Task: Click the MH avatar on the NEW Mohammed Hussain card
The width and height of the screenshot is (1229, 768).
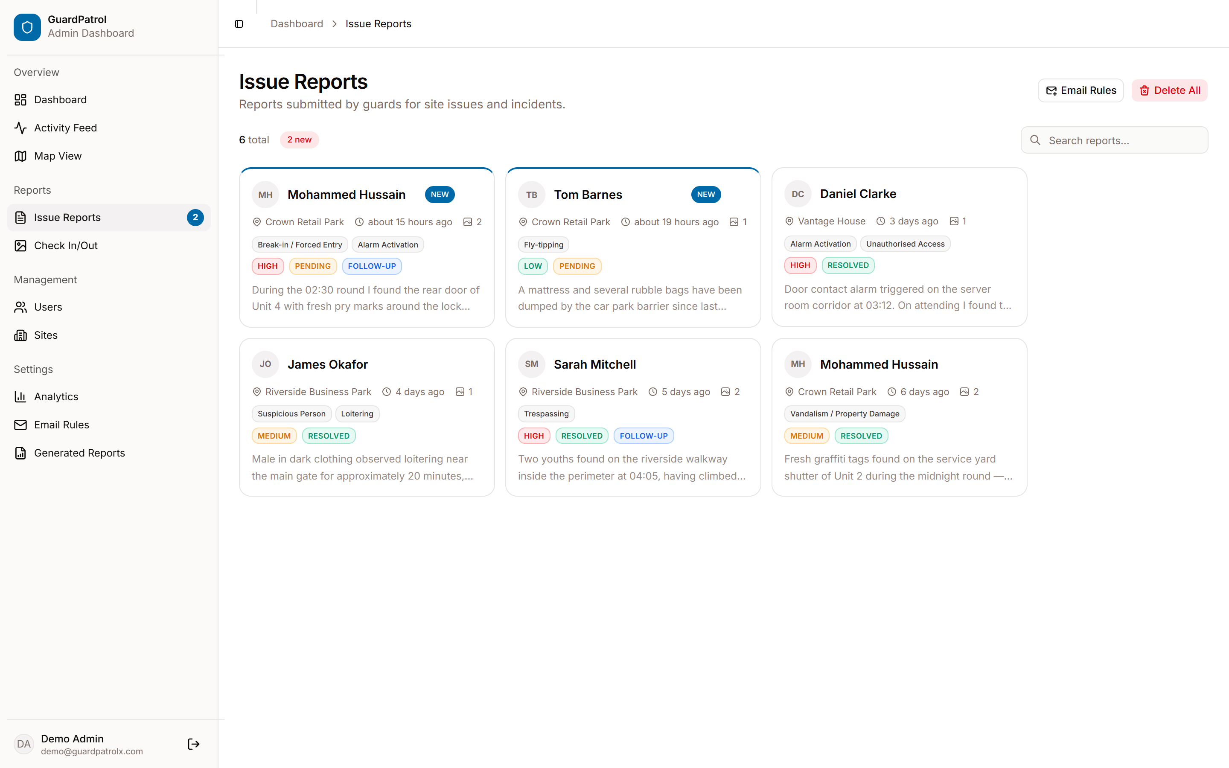Action: (x=265, y=195)
